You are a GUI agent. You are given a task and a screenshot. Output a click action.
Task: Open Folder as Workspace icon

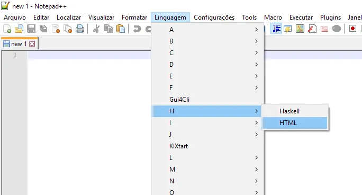(324, 29)
